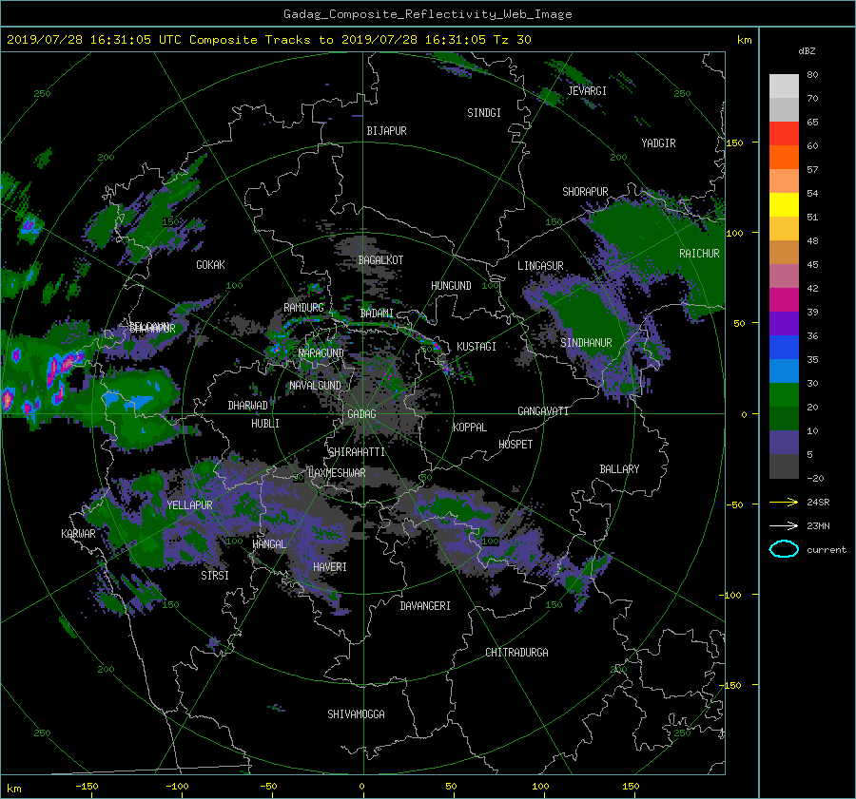Click the NARAGUND city label
The width and height of the screenshot is (856, 799).
(321, 352)
